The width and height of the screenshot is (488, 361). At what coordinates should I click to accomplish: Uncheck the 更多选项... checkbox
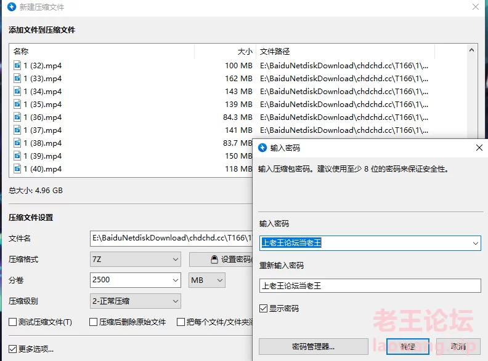tap(12, 349)
